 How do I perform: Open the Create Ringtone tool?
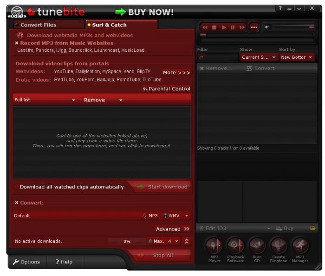click(x=279, y=245)
